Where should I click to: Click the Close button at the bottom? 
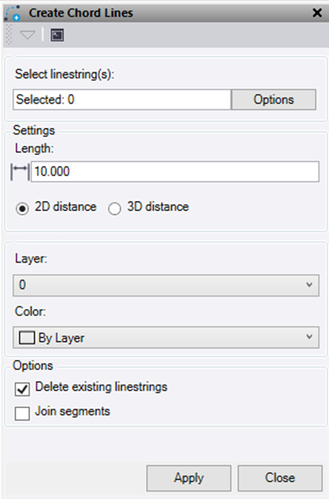[x=280, y=478]
